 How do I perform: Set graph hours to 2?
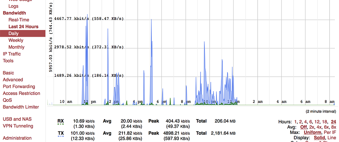300,122
